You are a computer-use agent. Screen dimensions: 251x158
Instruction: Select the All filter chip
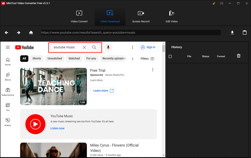point(24,59)
